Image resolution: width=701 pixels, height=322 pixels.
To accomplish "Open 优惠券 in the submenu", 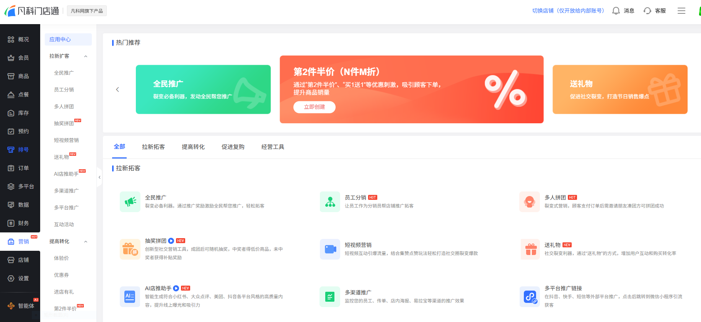I will [62, 275].
